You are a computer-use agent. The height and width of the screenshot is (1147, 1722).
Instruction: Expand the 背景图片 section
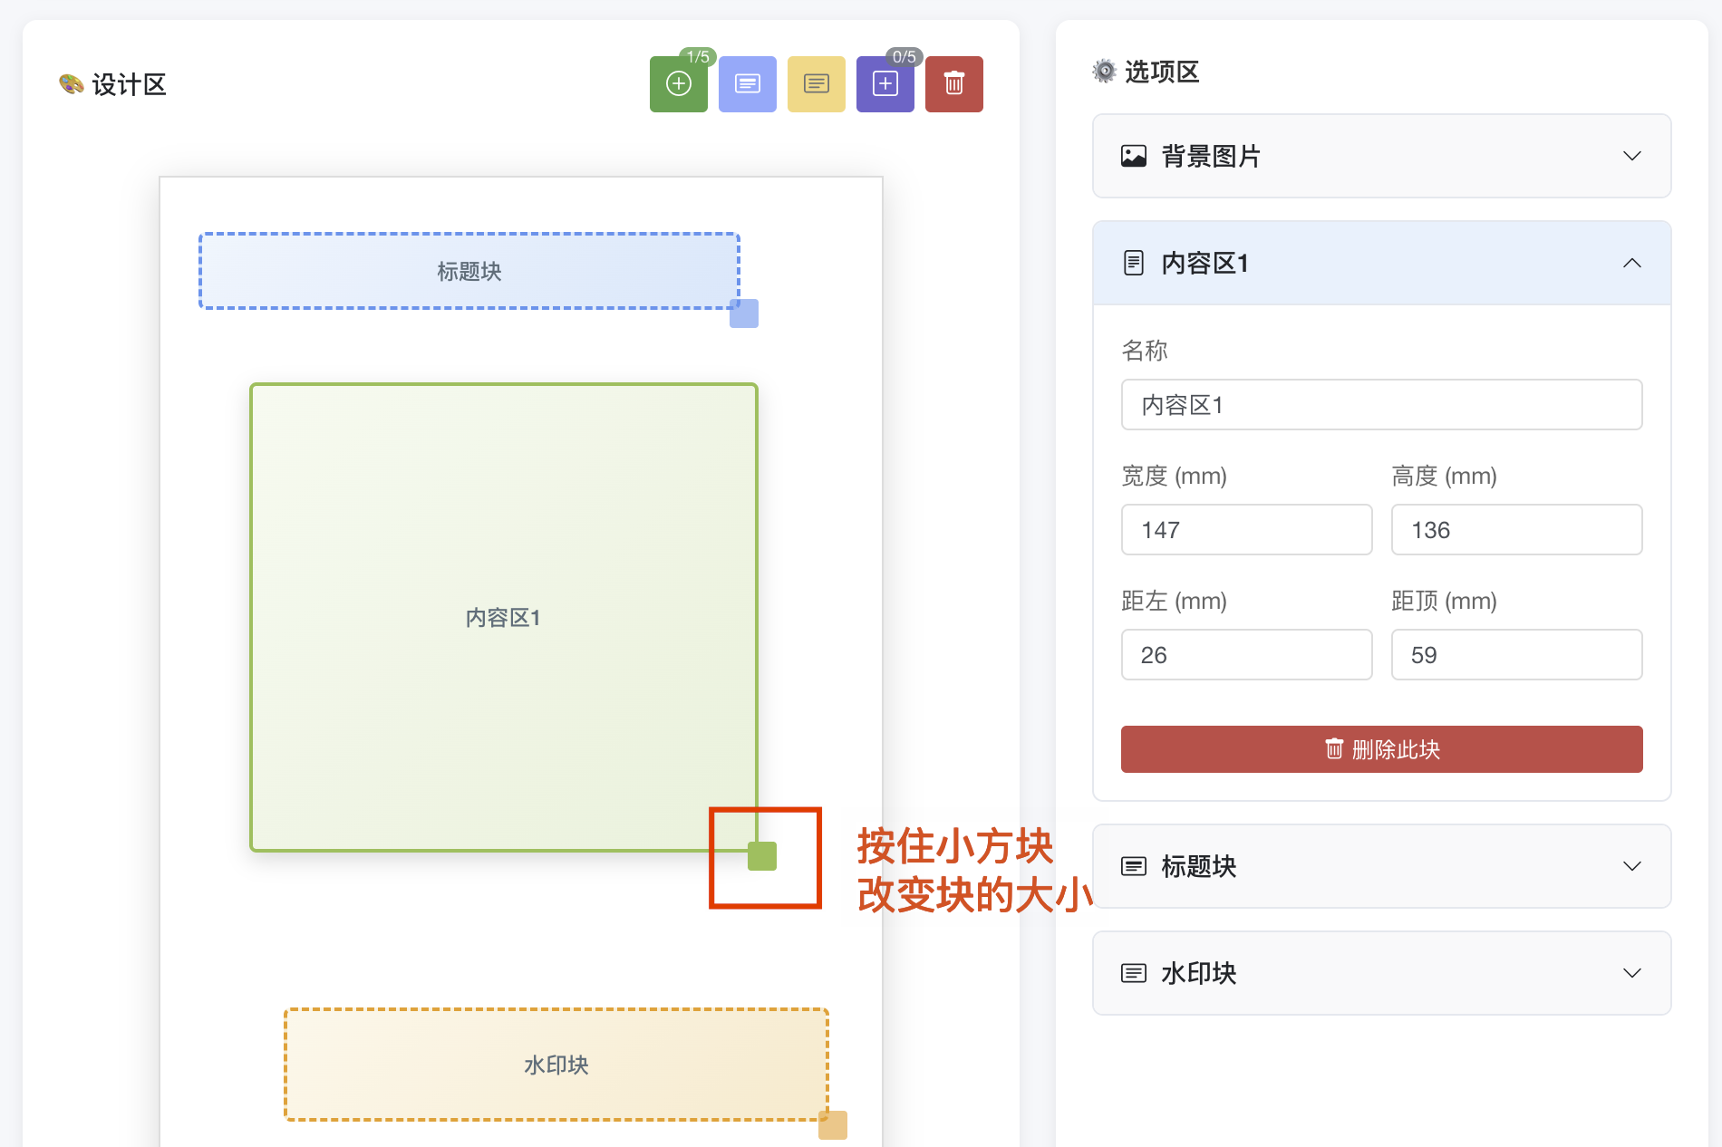coord(1381,156)
